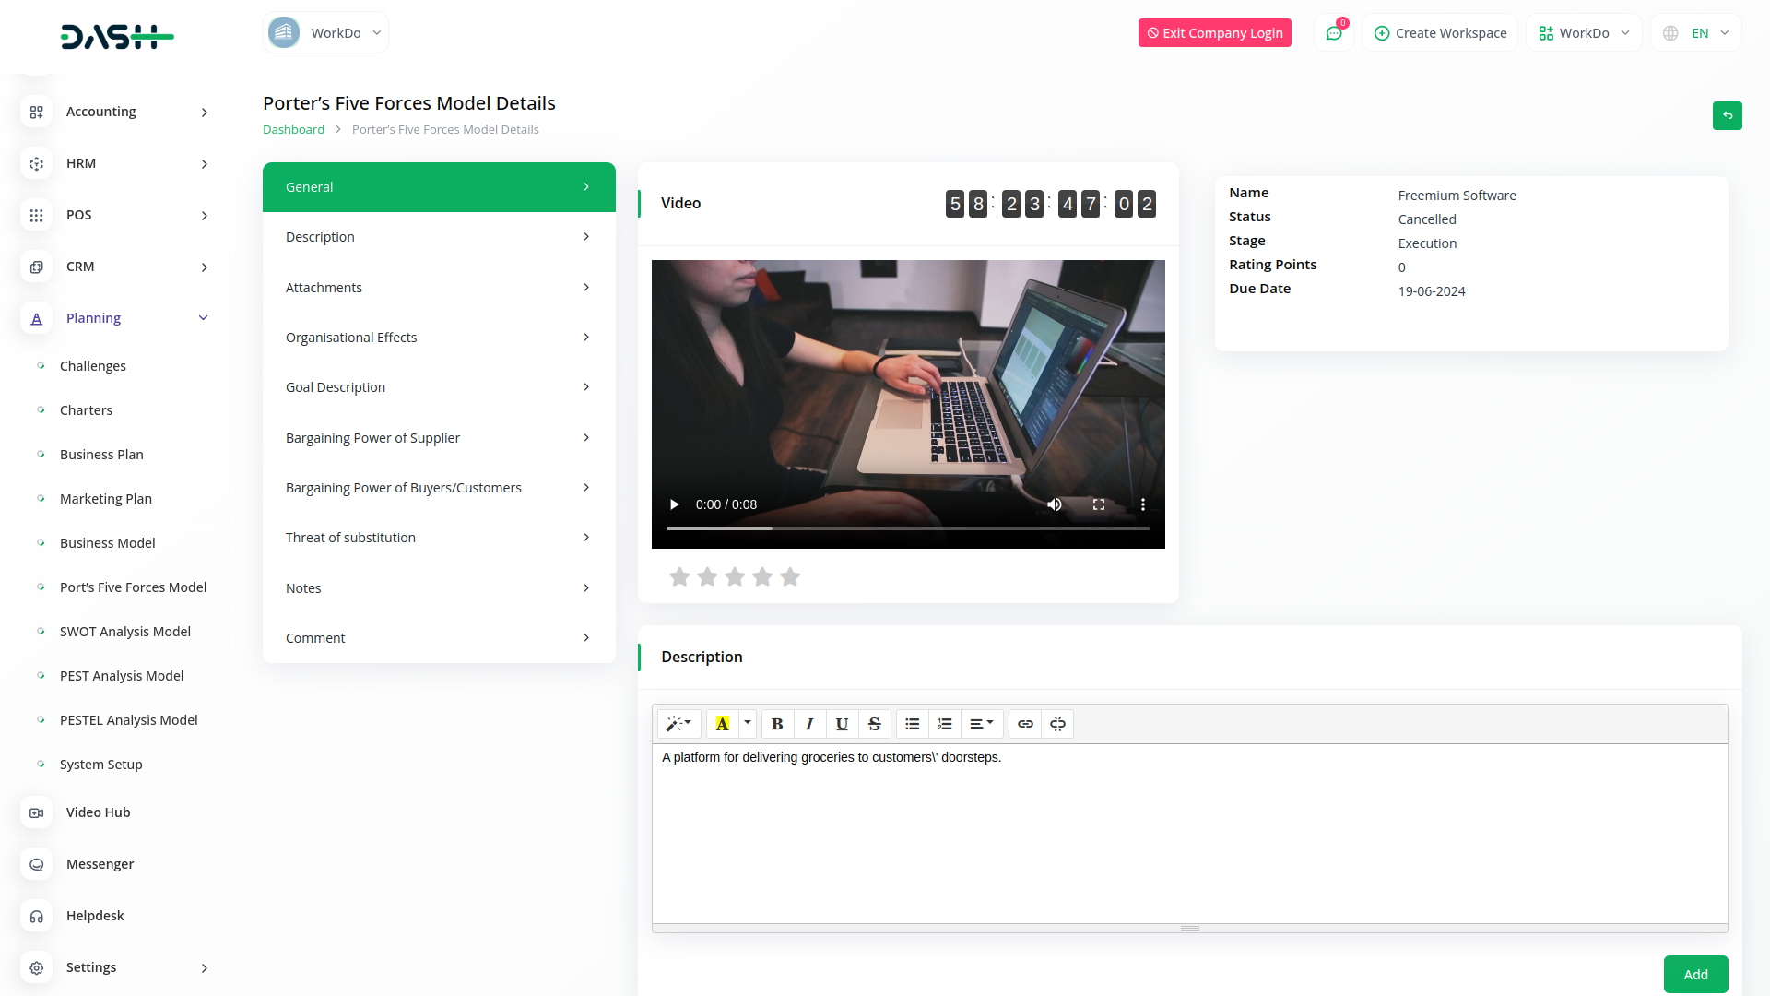1770x996 pixels.
Task: Expand the font color dropdown arrow
Action: [x=748, y=724]
